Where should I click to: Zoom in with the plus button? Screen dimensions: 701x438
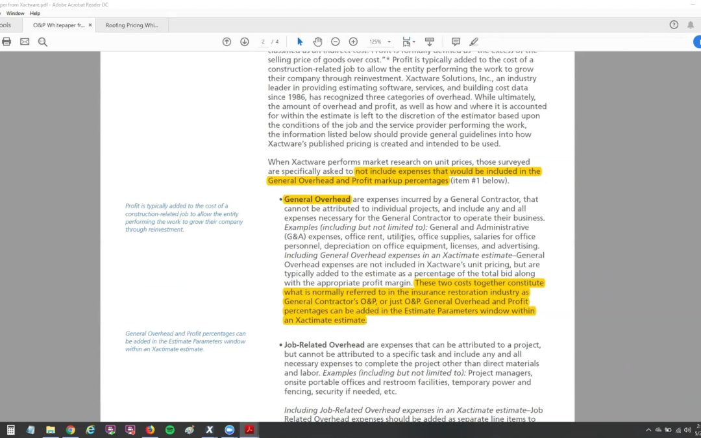pos(353,42)
